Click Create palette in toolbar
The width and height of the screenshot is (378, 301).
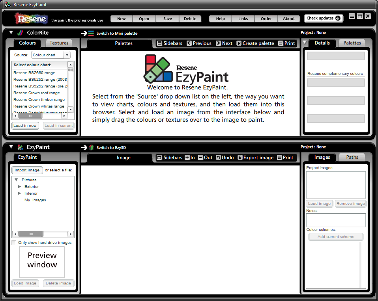(256, 43)
